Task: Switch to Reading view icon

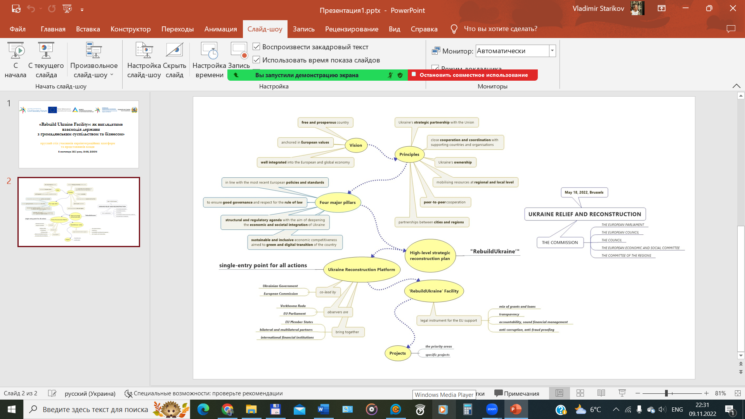Action: point(601,393)
